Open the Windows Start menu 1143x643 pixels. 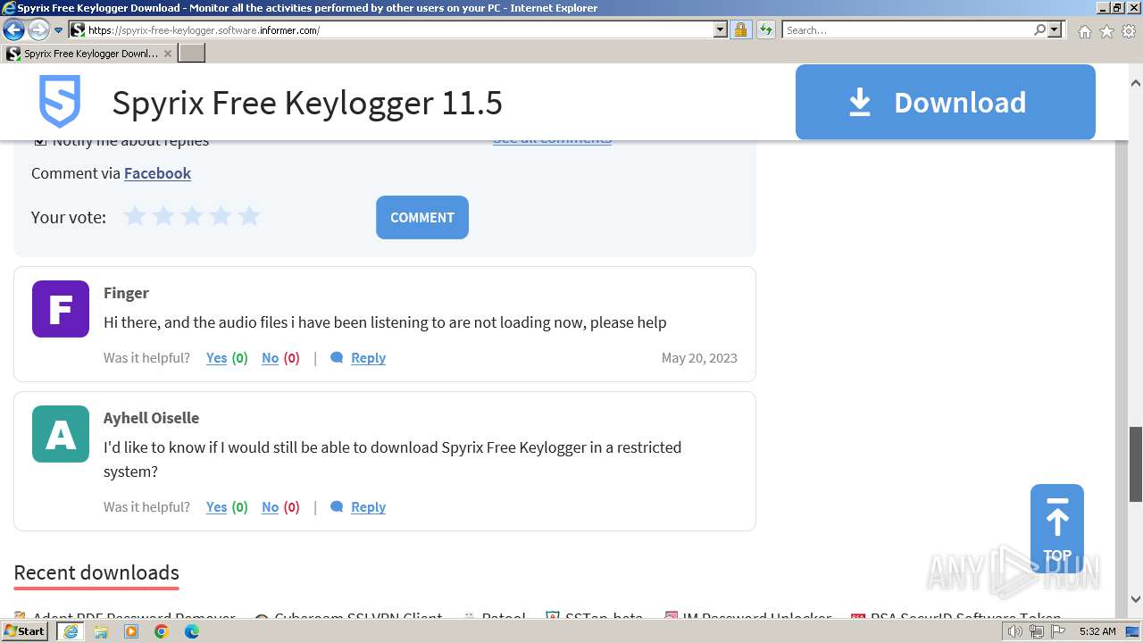tap(24, 631)
